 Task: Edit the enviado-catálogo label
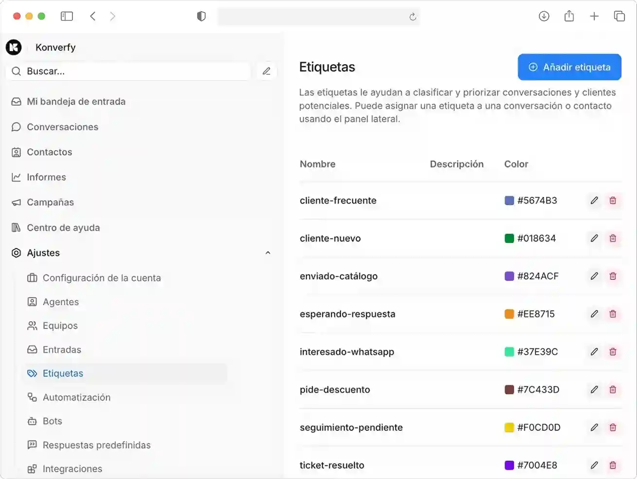(594, 276)
